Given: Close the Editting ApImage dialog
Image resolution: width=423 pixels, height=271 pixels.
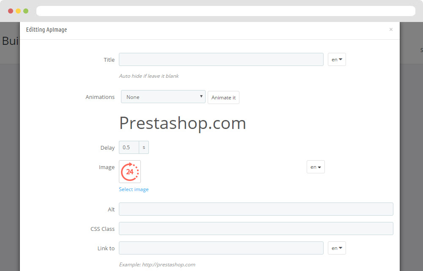Looking at the screenshot, I should pos(391,30).
